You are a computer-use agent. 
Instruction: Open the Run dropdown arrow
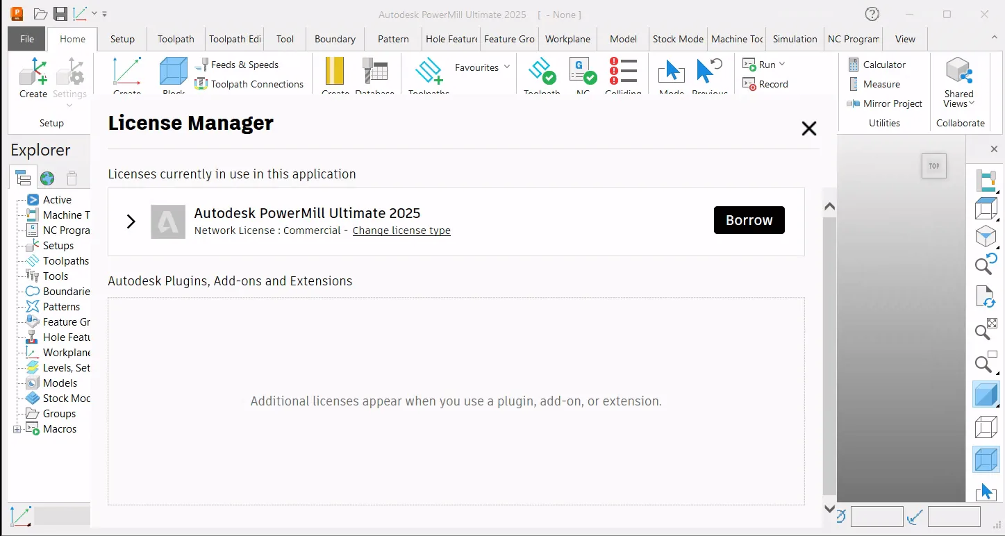[x=782, y=64]
